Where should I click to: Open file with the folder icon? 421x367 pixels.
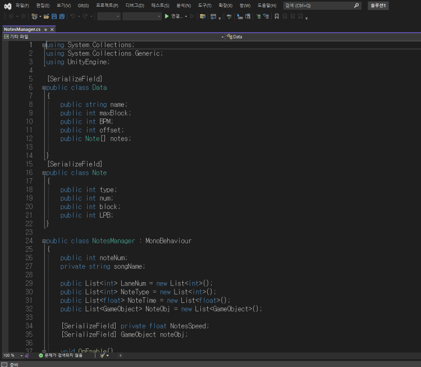[46, 16]
